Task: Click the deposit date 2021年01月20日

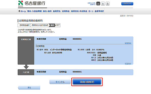Action: [105, 58]
